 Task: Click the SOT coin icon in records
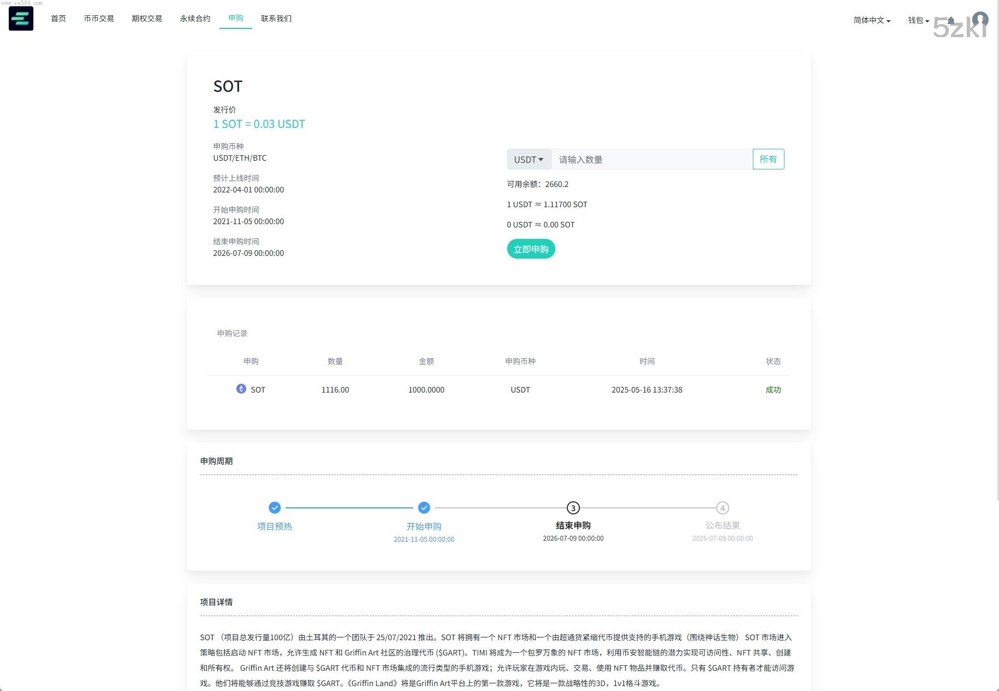pos(241,389)
